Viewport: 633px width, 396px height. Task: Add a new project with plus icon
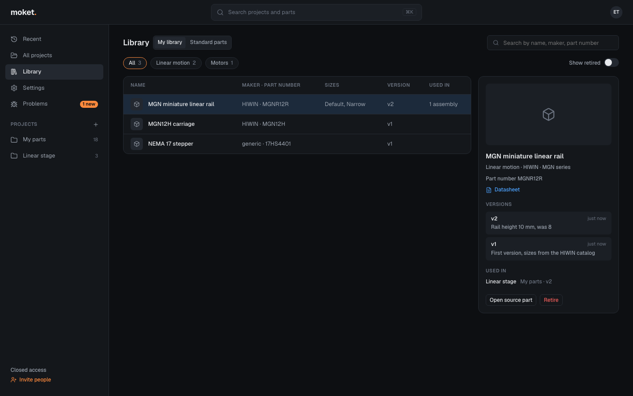click(96, 125)
